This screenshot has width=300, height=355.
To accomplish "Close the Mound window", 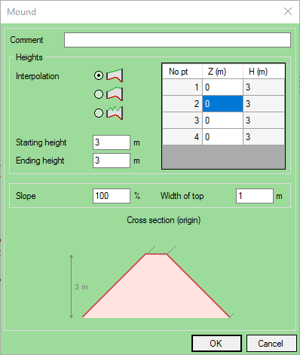I will pyautogui.click(x=288, y=11).
